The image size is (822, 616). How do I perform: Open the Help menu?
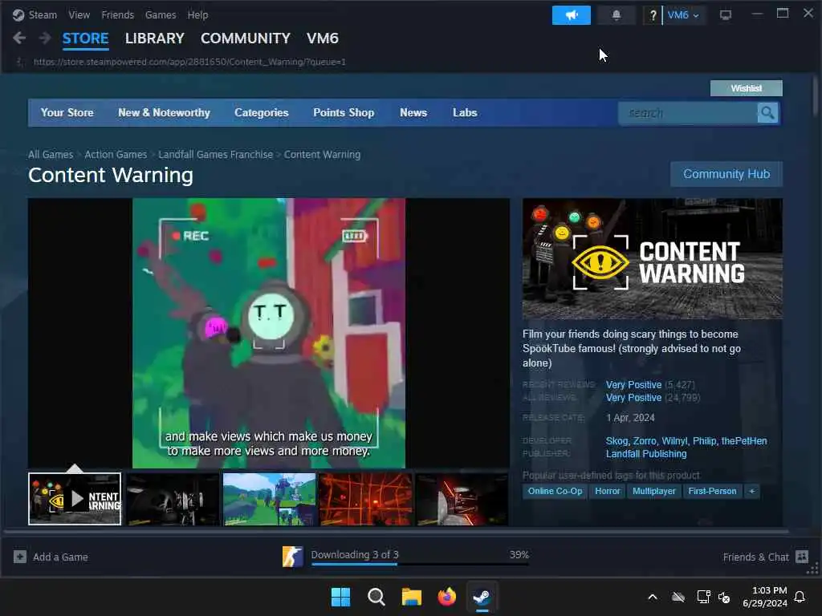point(197,14)
